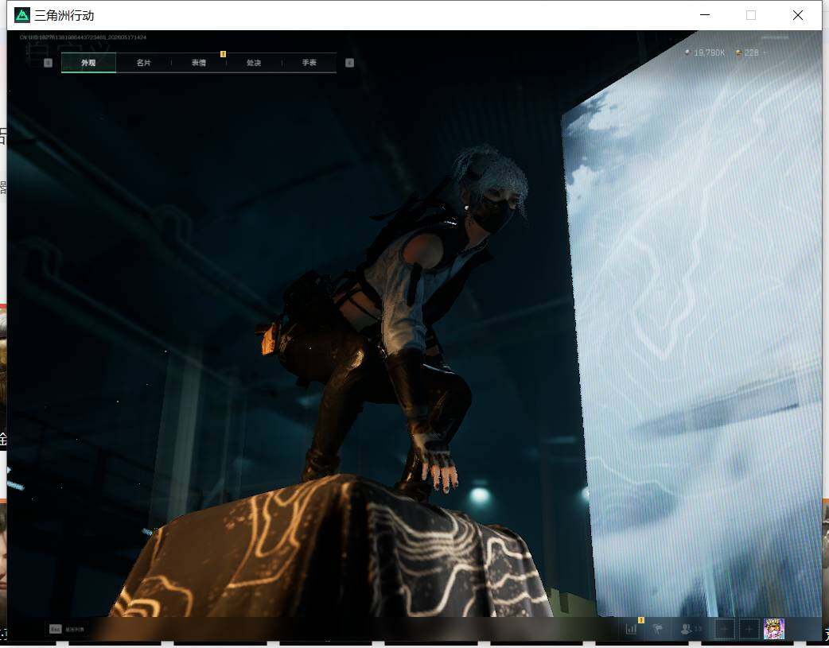Open the 手表 watch tab
829x648 pixels.
(x=309, y=62)
